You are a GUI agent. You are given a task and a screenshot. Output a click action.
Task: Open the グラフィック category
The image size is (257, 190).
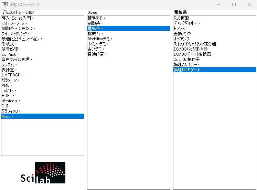pos(43,111)
